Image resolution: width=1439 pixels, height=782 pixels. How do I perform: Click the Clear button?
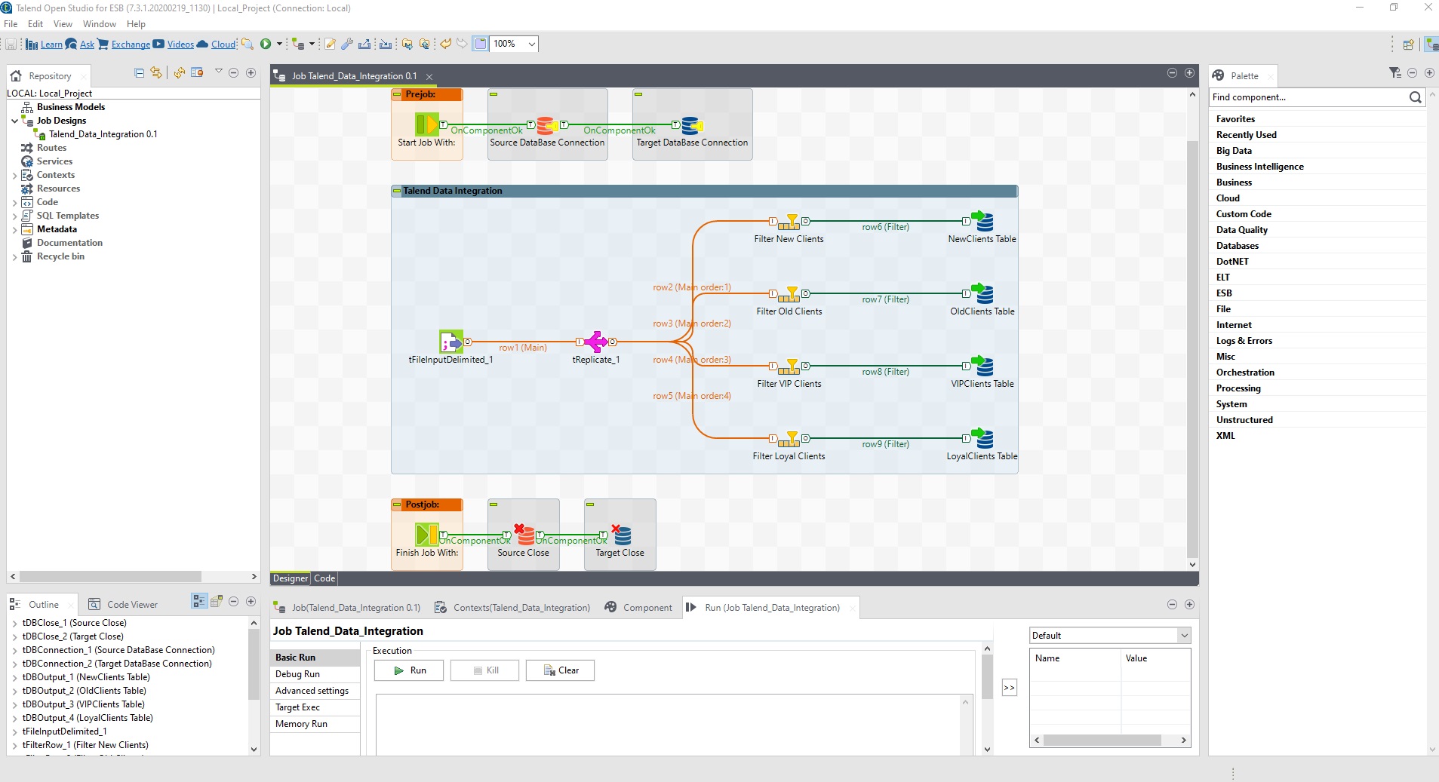coord(560,670)
